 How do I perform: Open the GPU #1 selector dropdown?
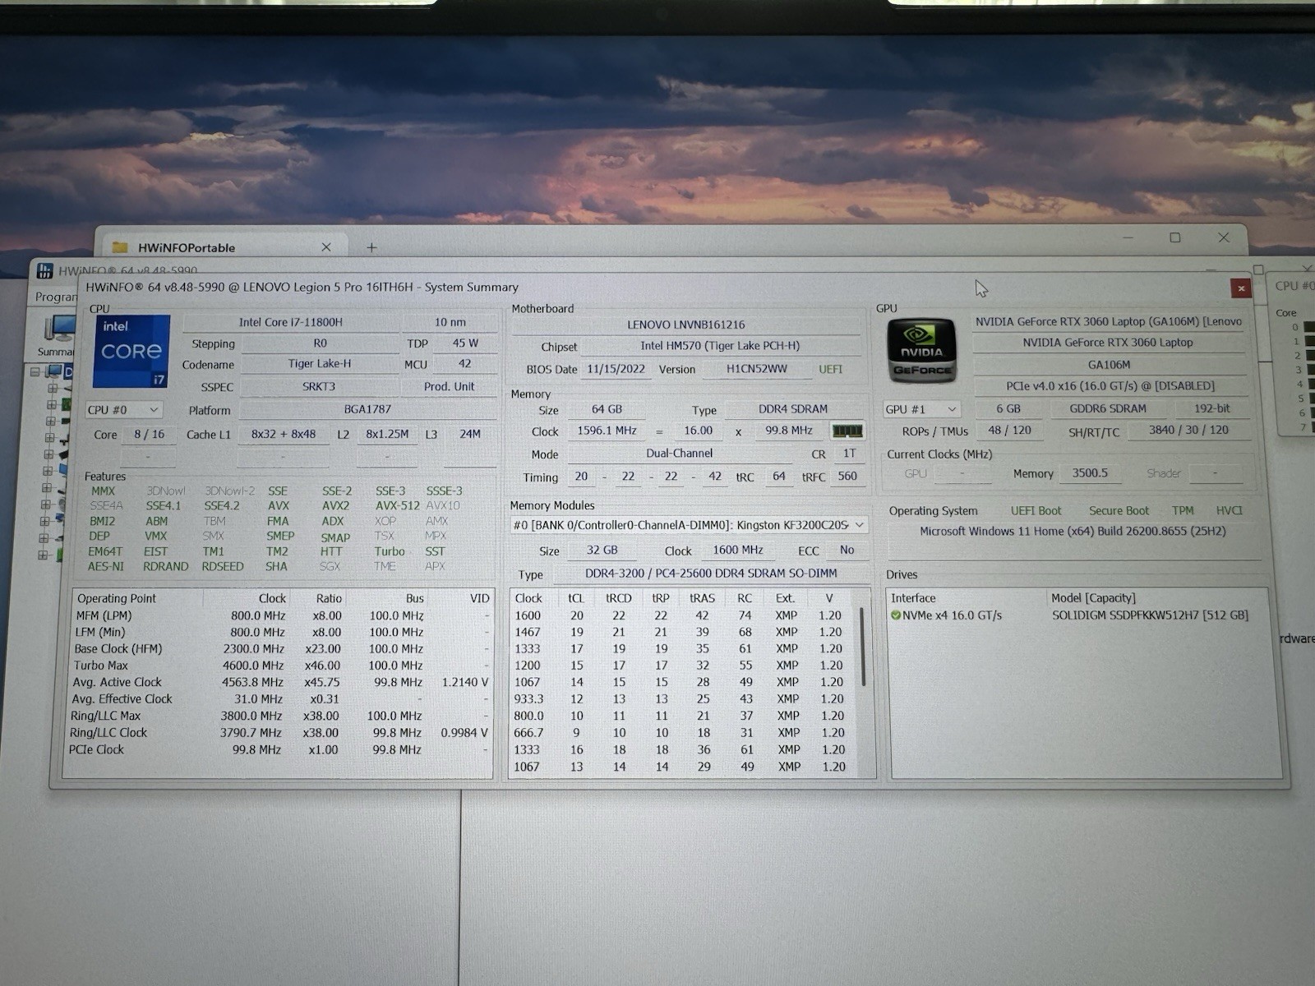[x=921, y=408]
